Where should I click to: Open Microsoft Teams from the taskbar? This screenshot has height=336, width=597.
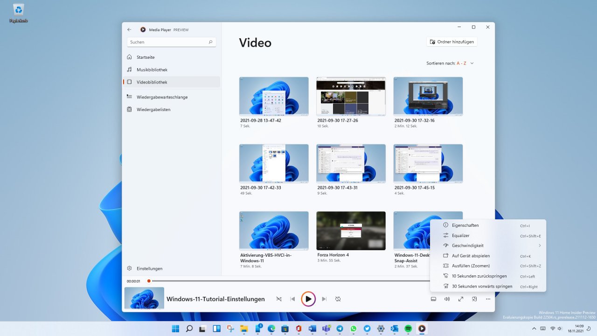click(x=326, y=329)
